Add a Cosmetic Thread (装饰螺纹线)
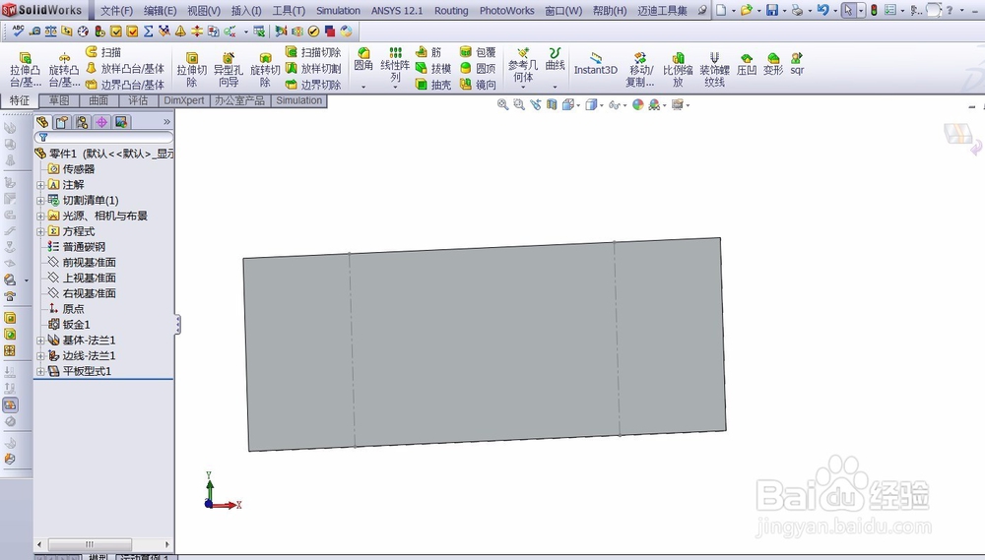 click(x=714, y=70)
